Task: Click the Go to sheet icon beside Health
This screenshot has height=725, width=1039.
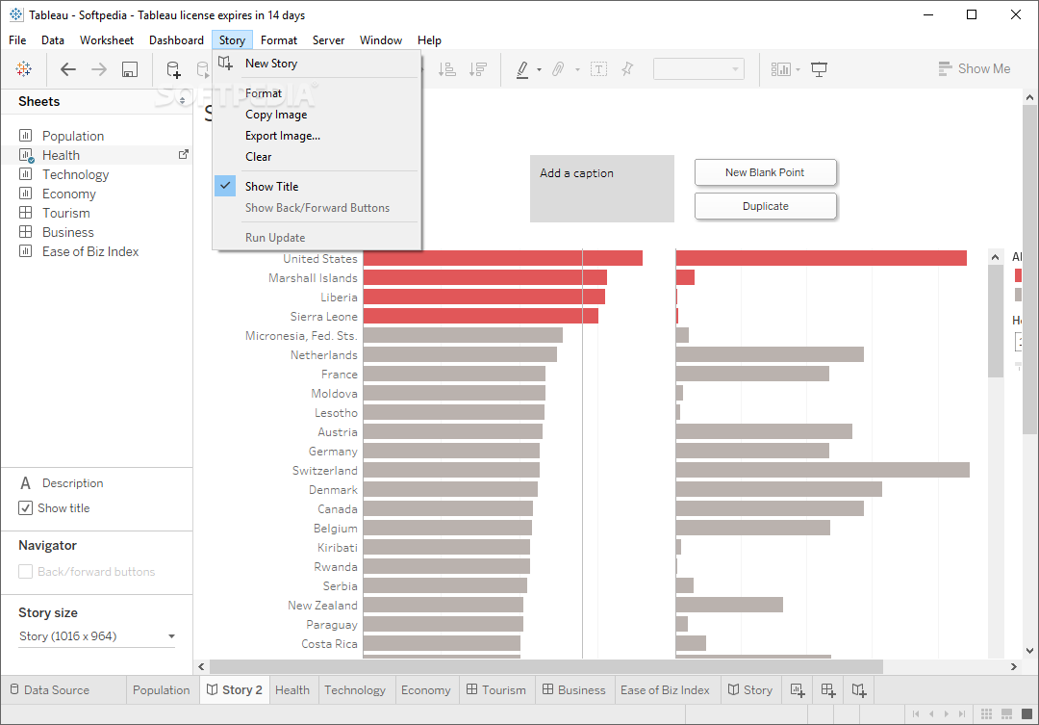Action: (184, 155)
